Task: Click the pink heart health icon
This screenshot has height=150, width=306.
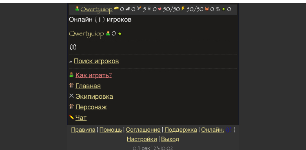Action: tap(160, 9)
